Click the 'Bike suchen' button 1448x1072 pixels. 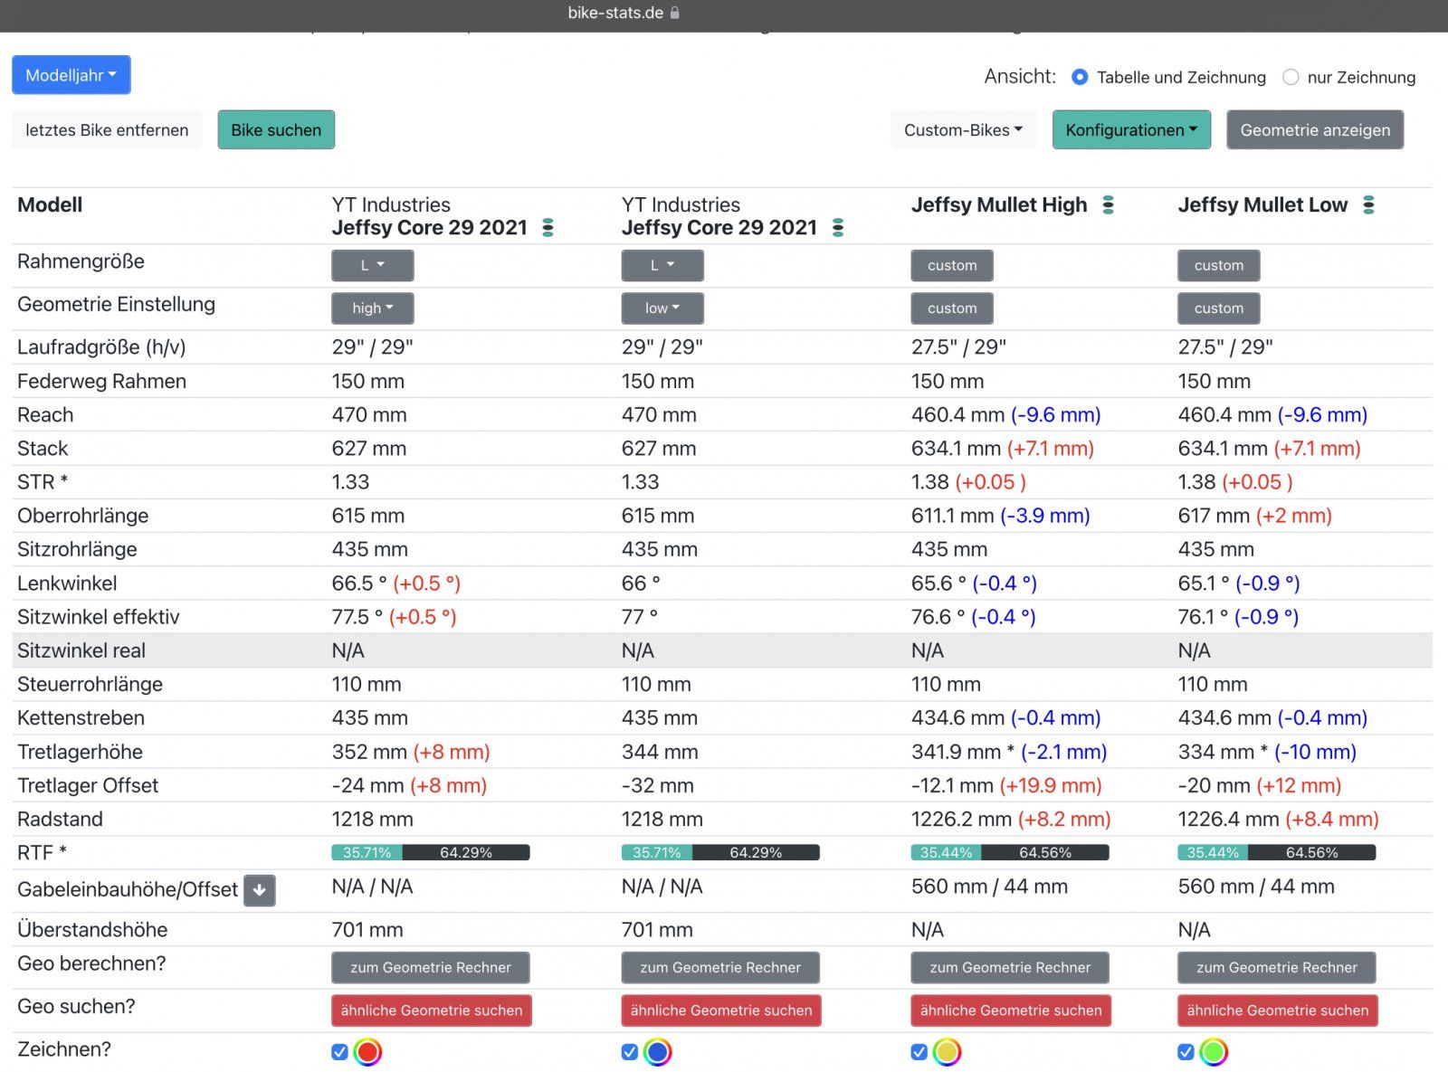click(276, 130)
